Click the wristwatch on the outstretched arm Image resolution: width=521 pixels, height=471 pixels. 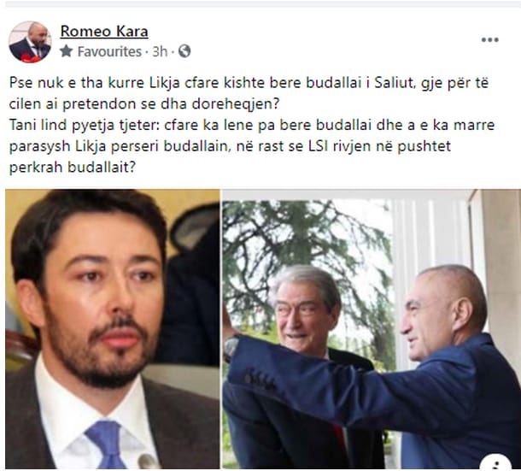231,349
